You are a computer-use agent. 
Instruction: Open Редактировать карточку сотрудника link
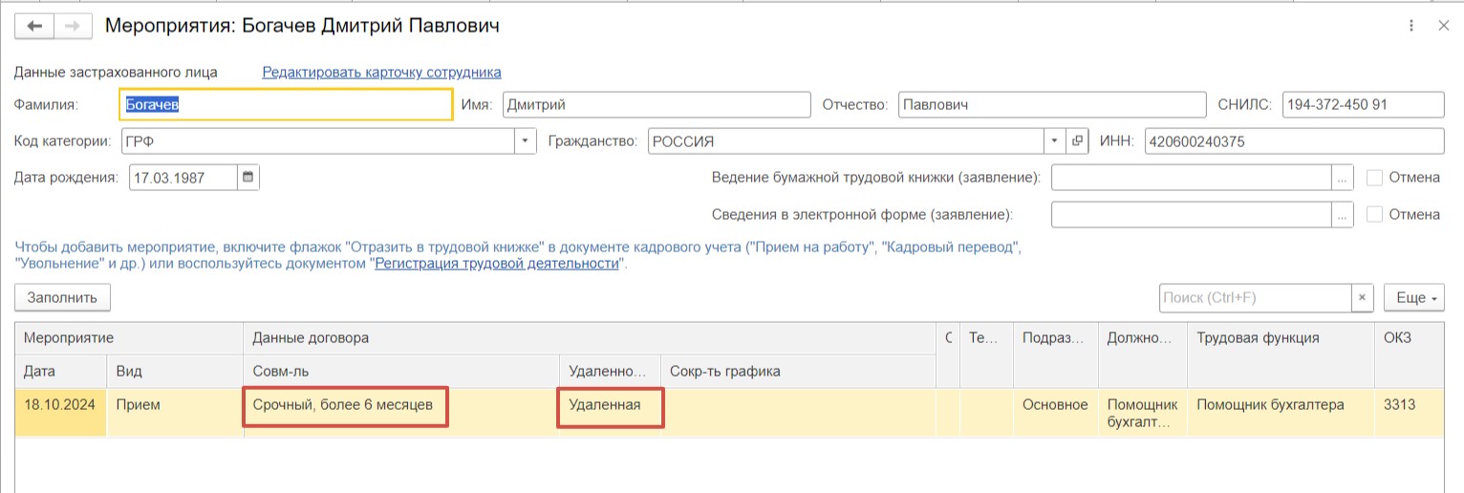click(x=381, y=72)
